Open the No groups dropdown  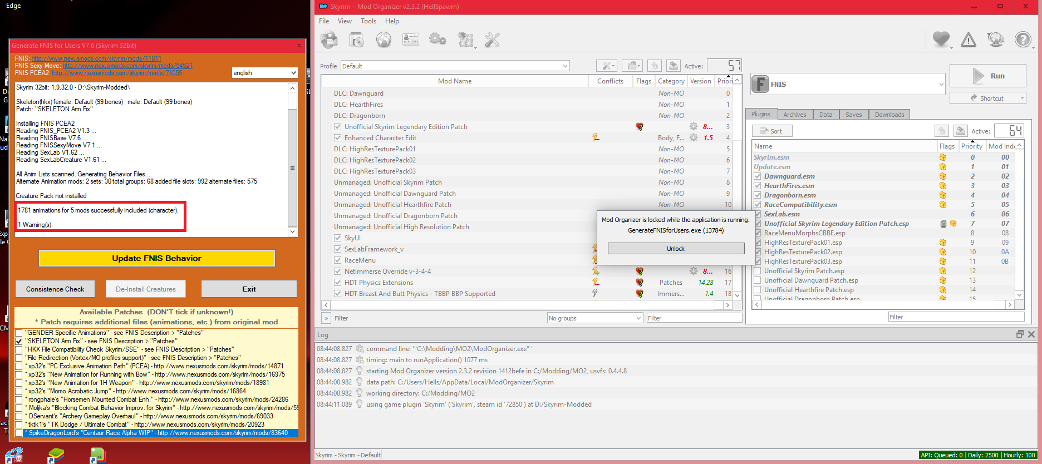[595, 318]
